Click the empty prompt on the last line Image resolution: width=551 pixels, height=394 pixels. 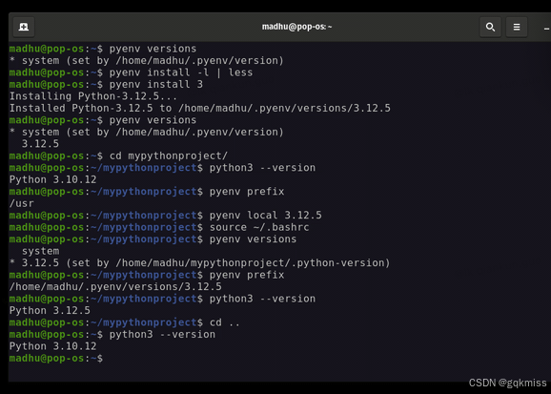[x=56, y=358]
